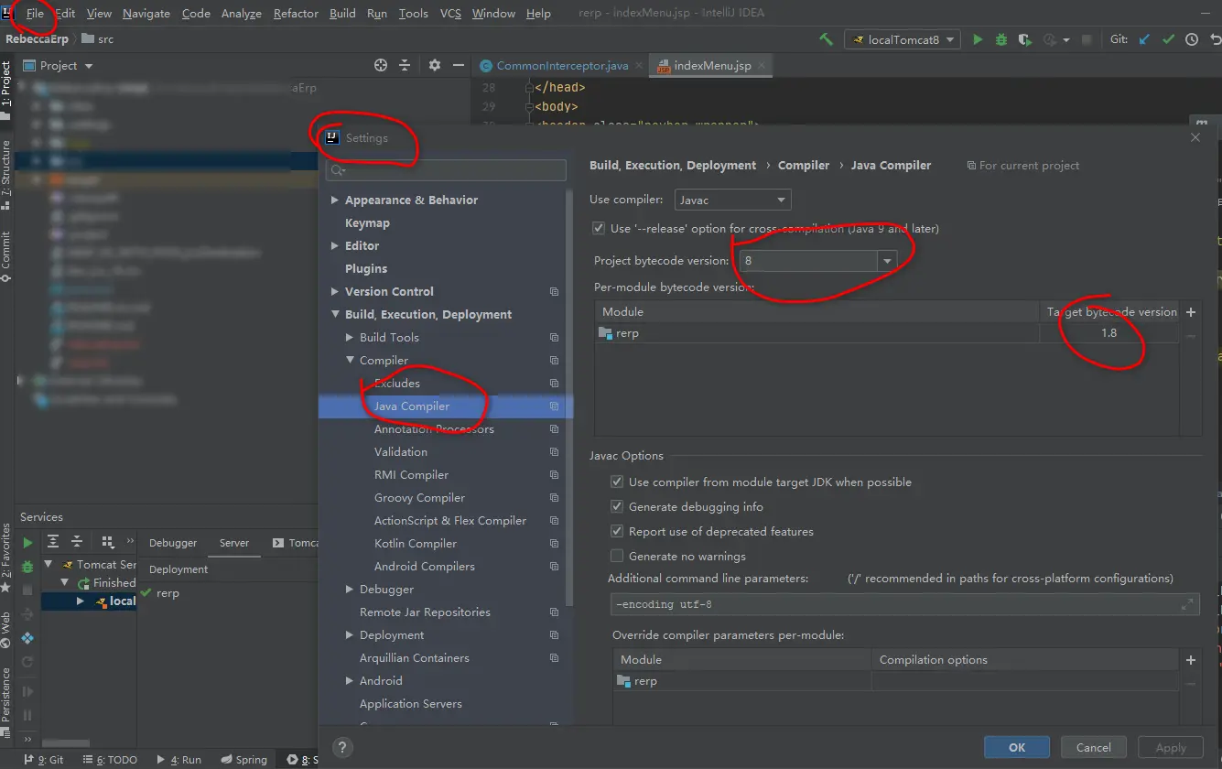Click the Settings tree vertical scrollbar
1222x769 pixels.
[x=569, y=398]
